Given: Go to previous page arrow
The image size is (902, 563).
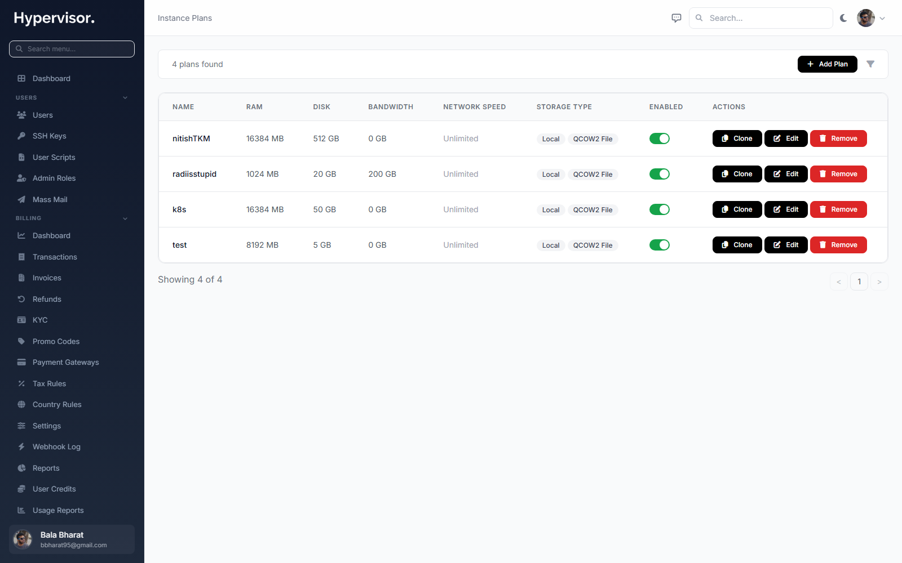Looking at the screenshot, I should coord(839,281).
